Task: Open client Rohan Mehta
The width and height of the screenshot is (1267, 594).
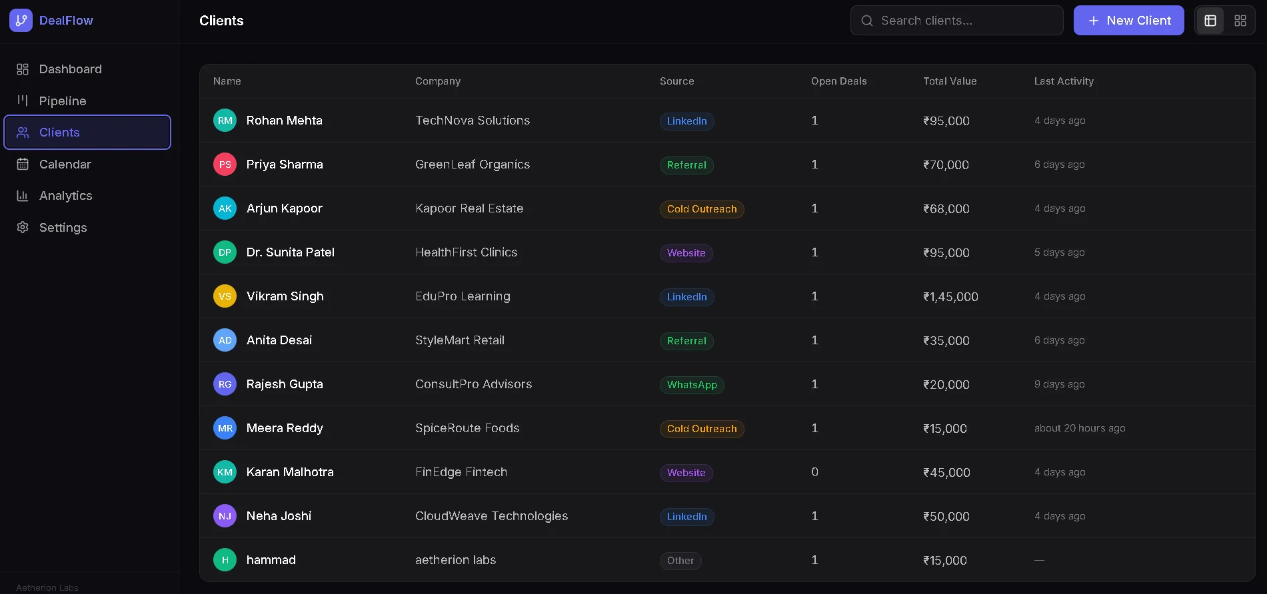Action: point(284,121)
